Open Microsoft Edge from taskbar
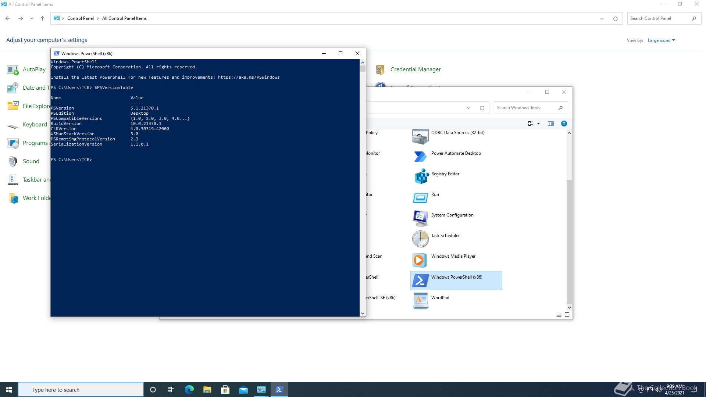Viewport: 706px width, 397px height. tap(189, 390)
